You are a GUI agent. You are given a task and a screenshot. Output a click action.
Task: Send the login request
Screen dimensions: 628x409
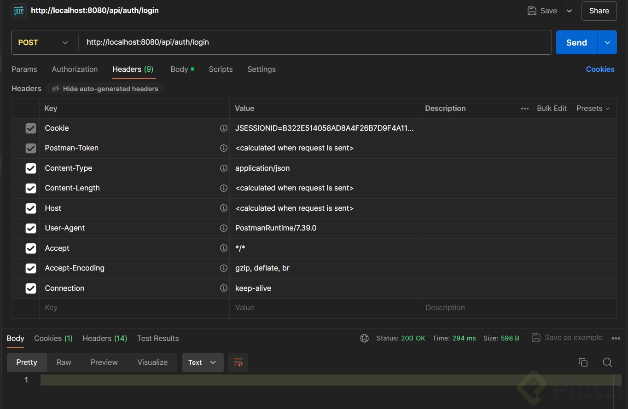pyautogui.click(x=576, y=42)
